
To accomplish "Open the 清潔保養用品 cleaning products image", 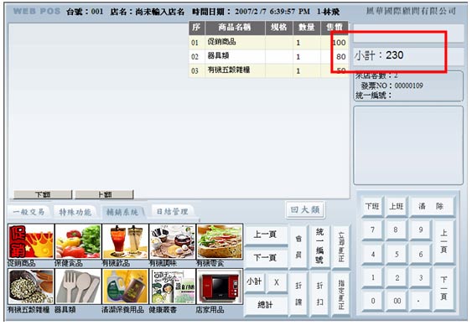I will (125, 286).
